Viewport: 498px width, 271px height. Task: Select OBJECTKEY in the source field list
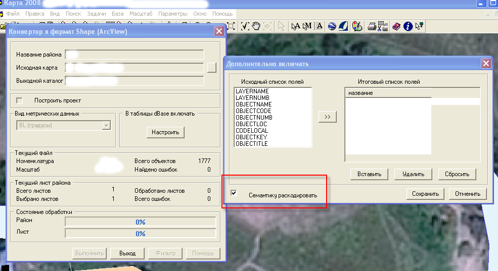point(251,137)
